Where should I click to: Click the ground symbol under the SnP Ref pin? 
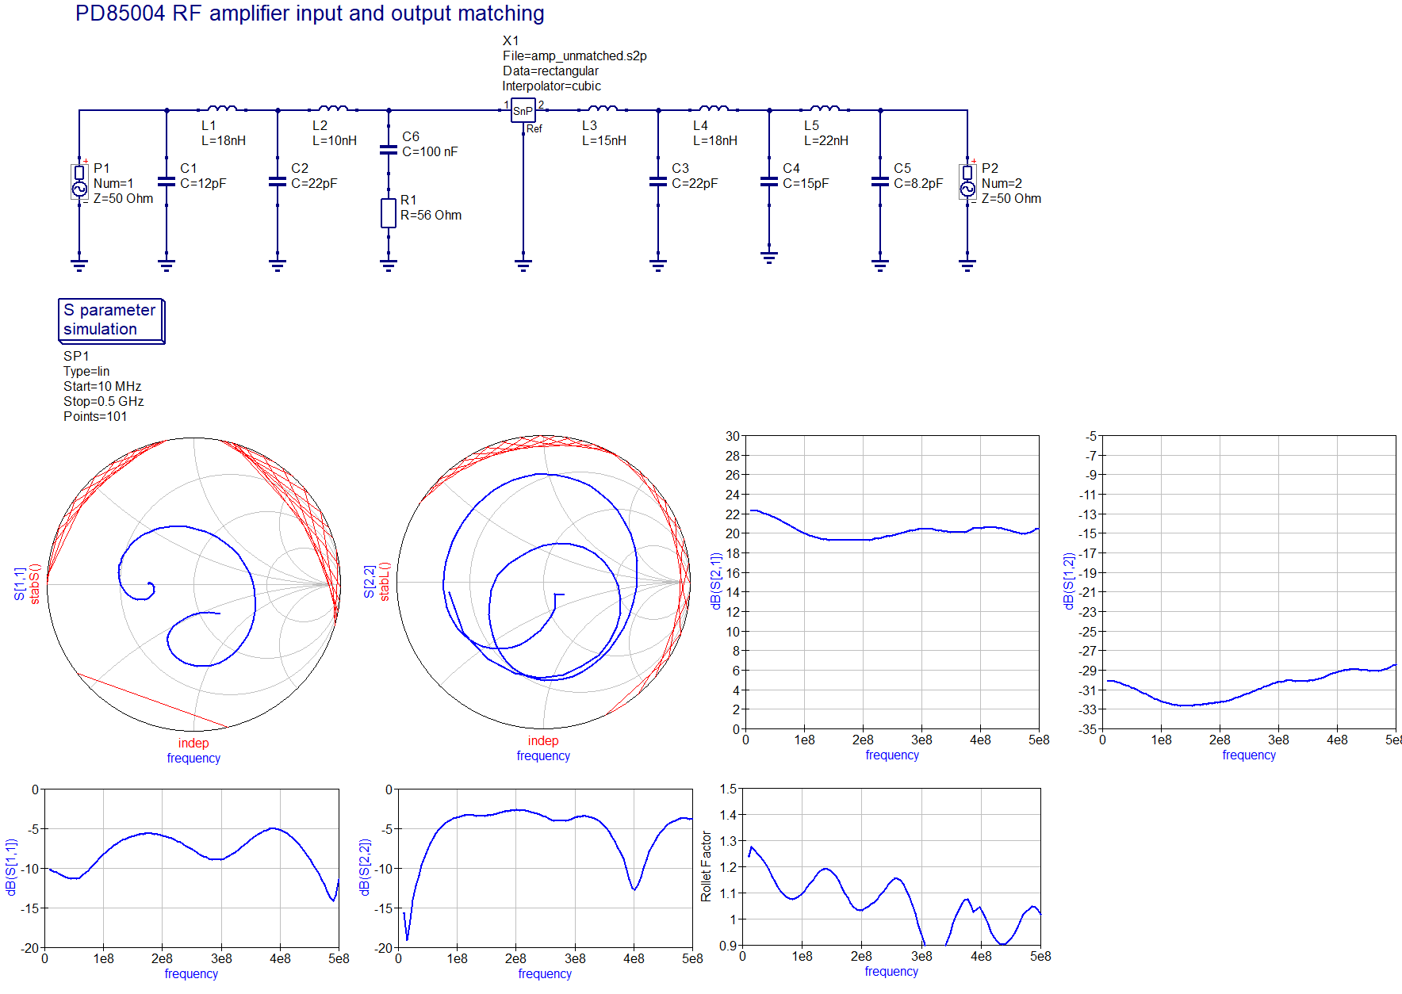pyautogui.click(x=523, y=264)
